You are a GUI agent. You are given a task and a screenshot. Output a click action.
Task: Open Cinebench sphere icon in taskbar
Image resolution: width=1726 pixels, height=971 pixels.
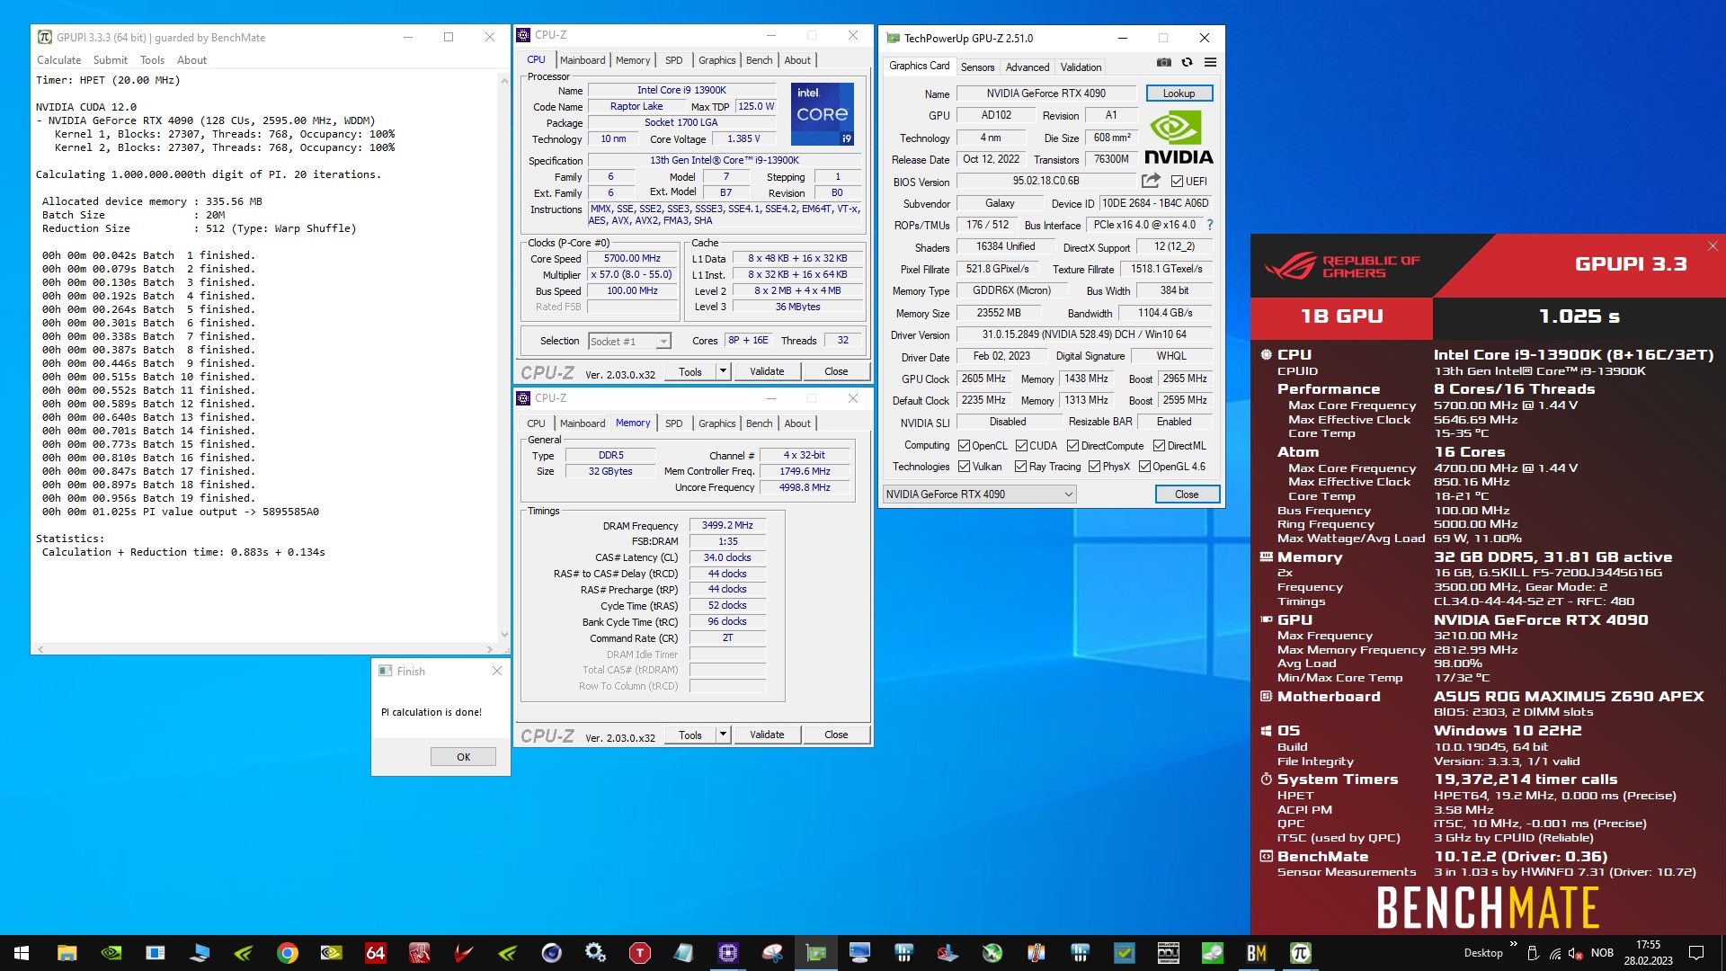(551, 953)
